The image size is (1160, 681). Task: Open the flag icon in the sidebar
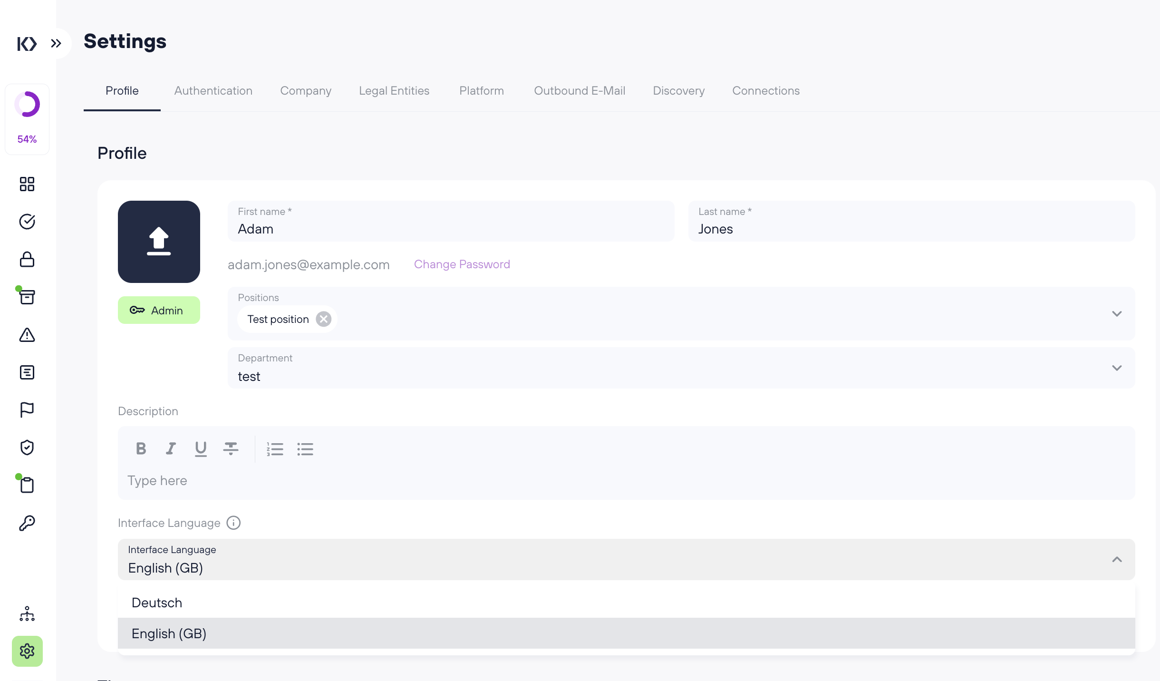point(27,410)
